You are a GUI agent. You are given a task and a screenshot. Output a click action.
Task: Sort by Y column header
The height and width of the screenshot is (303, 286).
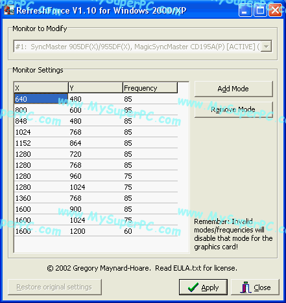(95, 87)
